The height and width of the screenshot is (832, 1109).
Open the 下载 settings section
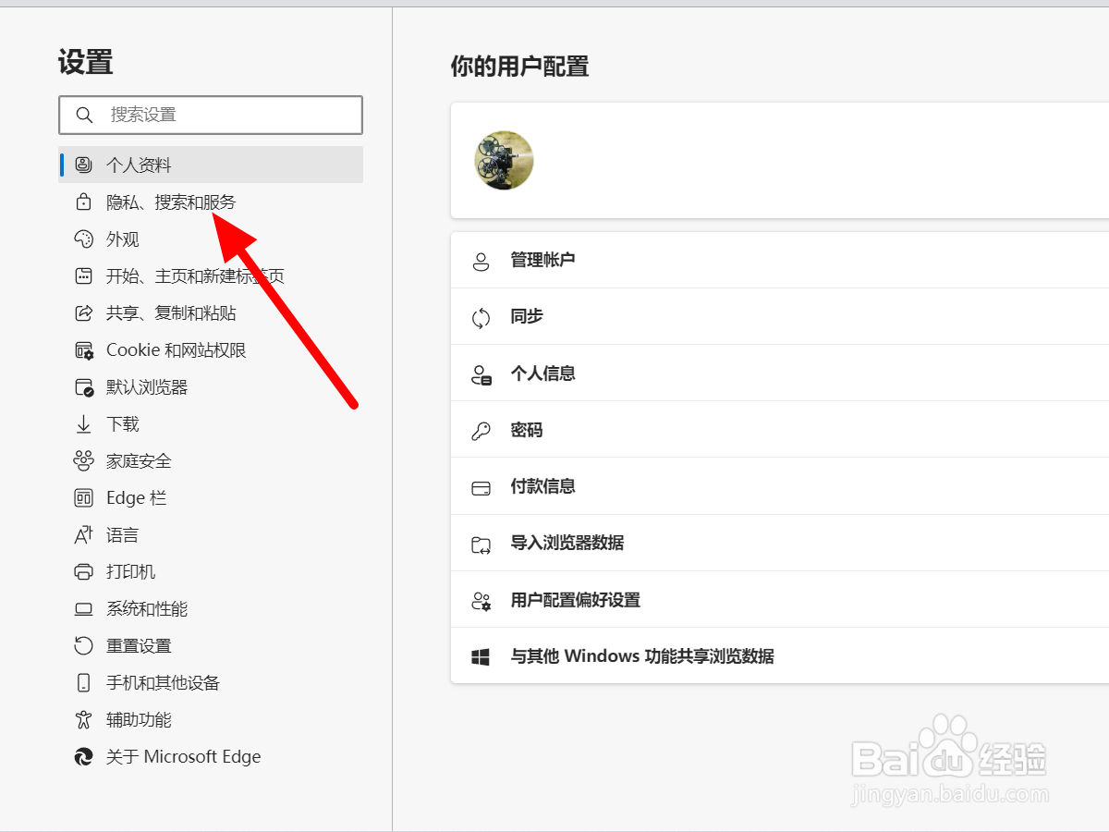[x=211, y=424]
